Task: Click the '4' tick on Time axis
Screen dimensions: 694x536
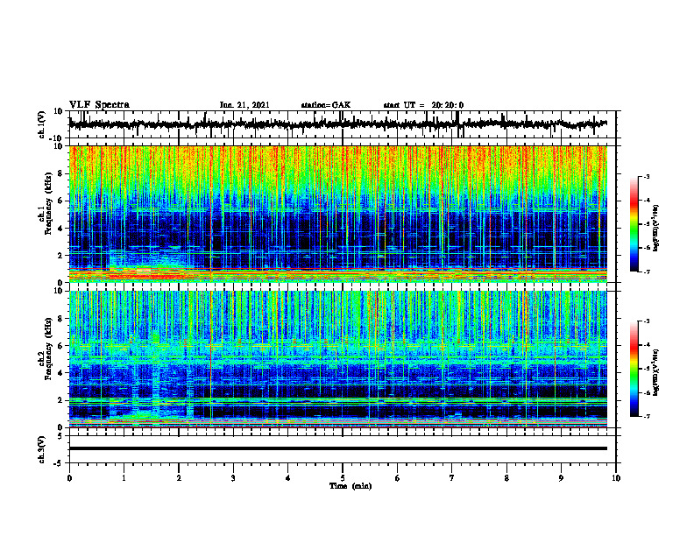Action: point(288,478)
